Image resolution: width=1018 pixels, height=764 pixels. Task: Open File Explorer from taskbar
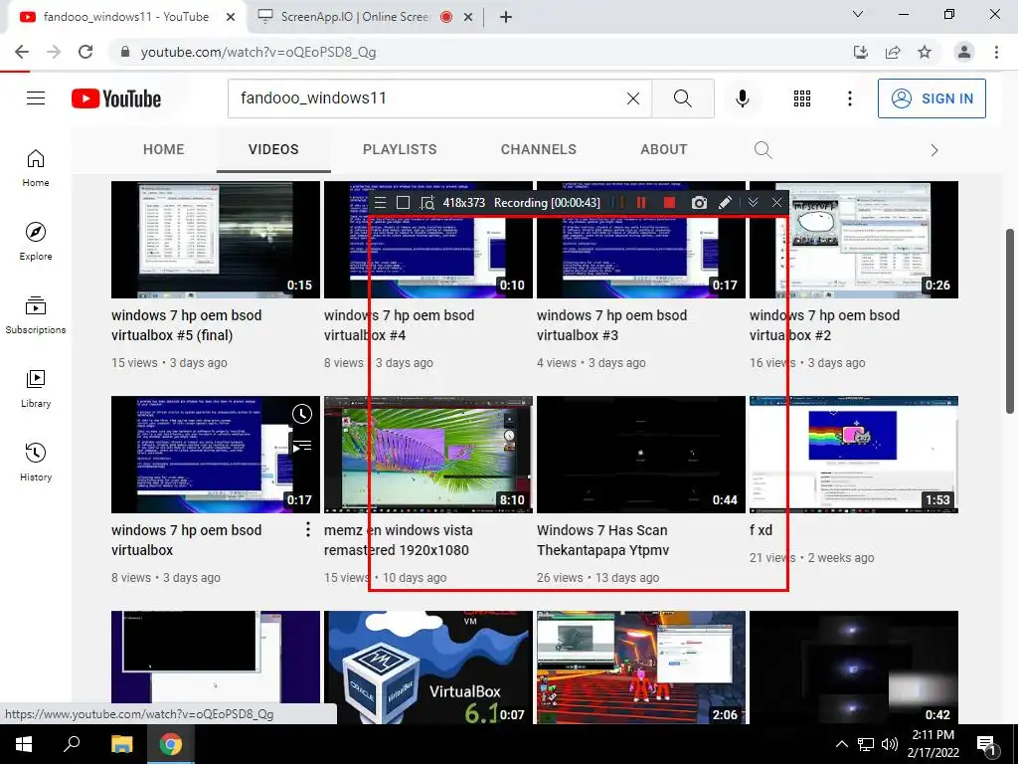click(x=121, y=744)
